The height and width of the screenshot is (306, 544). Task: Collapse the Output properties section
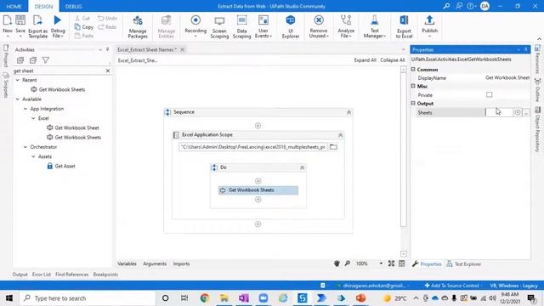[x=413, y=104]
